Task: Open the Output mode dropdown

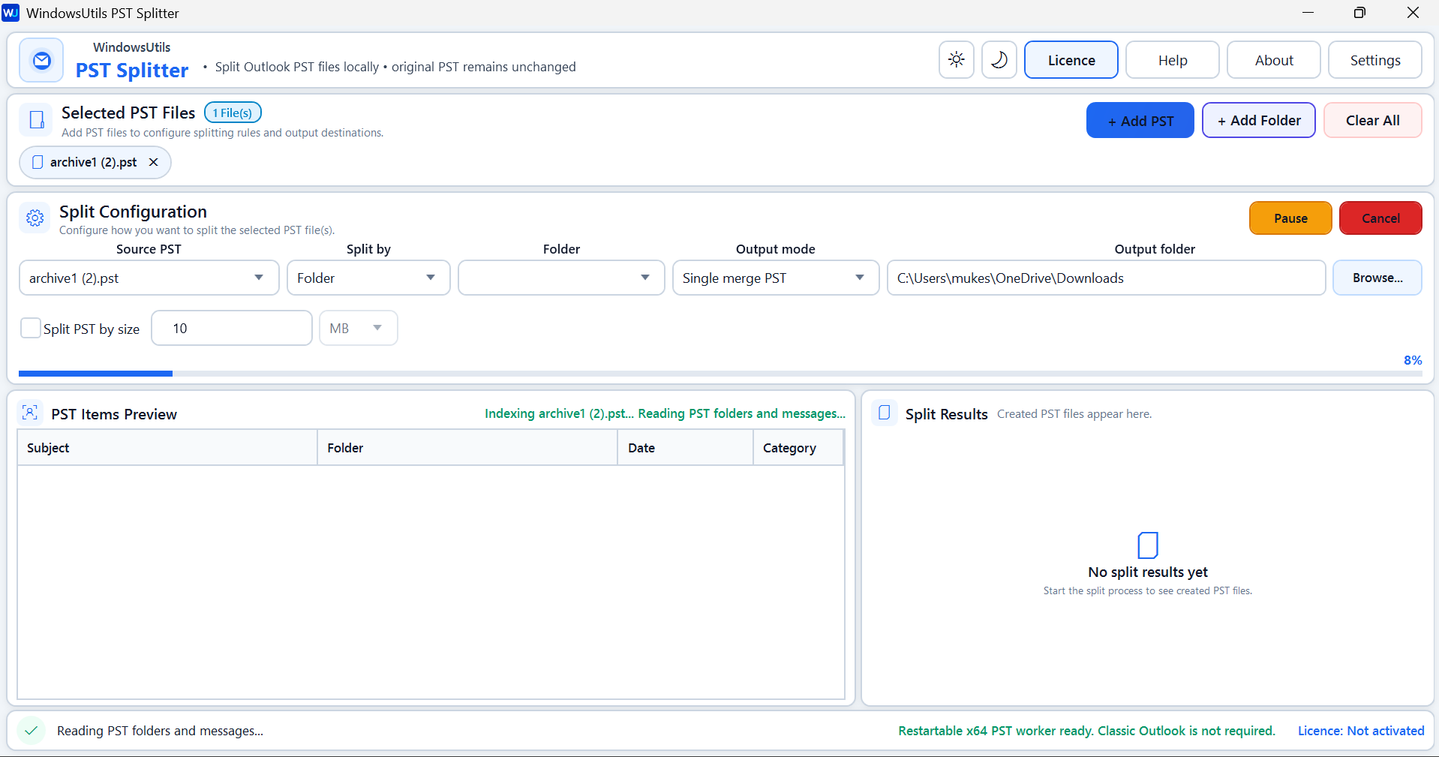Action: (776, 278)
